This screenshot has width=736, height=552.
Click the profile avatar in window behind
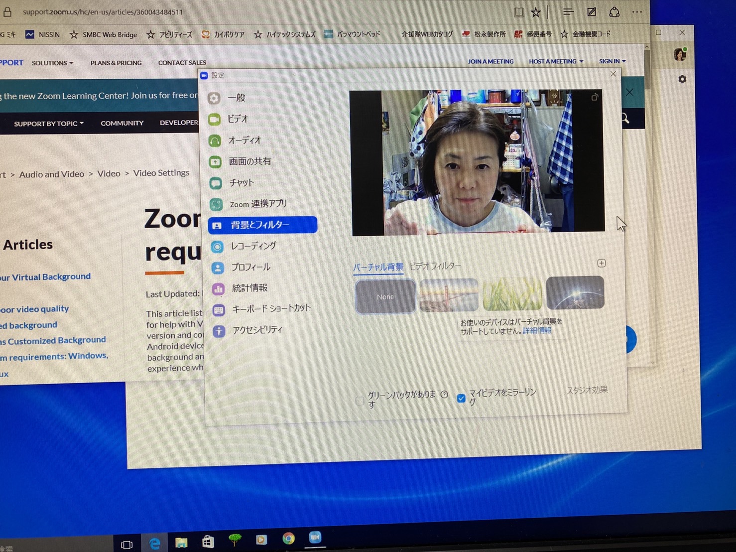(680, 54)
